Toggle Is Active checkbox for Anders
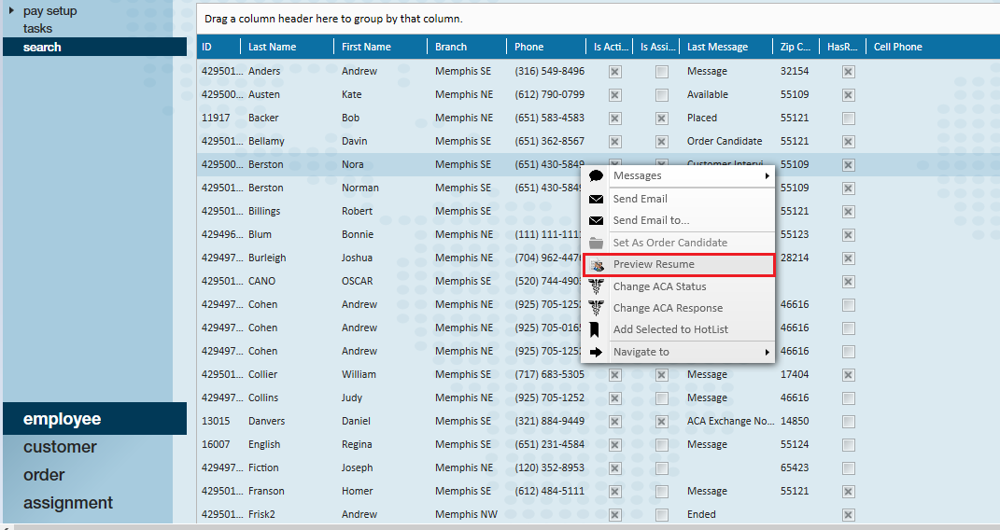This screenshot has height=530, width=1000. (614, 71)
